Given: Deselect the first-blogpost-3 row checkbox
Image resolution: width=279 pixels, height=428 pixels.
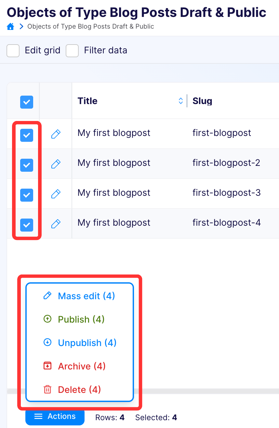Looking at the screenshot, I should 27,195.
